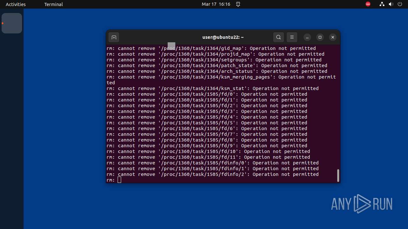The width and height of the screenshot is (408, 229).
Task: Click the '/proc/1360/task/1505/fd/6' line
Action: click(x=207, y=128)
